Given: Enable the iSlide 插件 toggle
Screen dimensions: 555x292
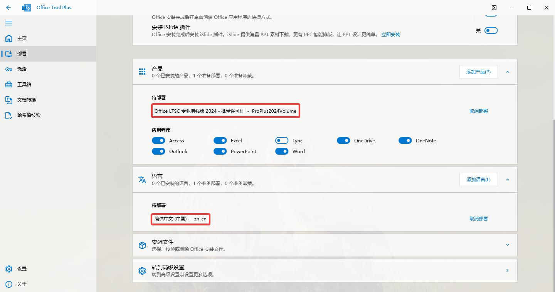Looking at the screenshot, I should tap(491, 30).
